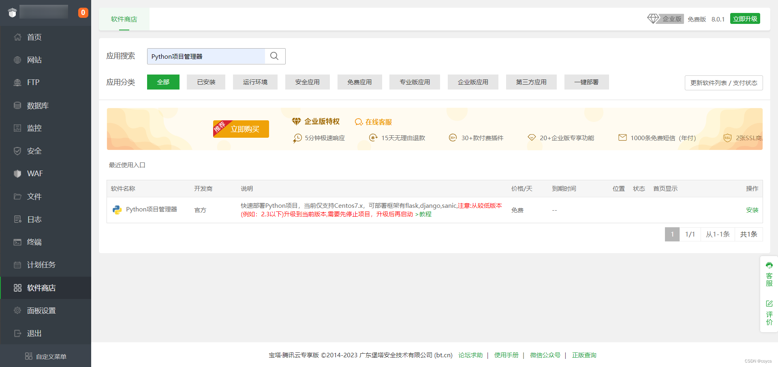Image resolution: width=778 pixels, height=367 pixels.
Task: Open the 网站 sidebar menu item
Action: [x=46, y=60]
